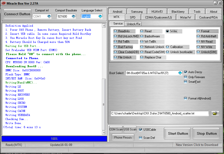Open the Unlock/Fix sub-tab

pyautogui.click(x=133, y=24)
